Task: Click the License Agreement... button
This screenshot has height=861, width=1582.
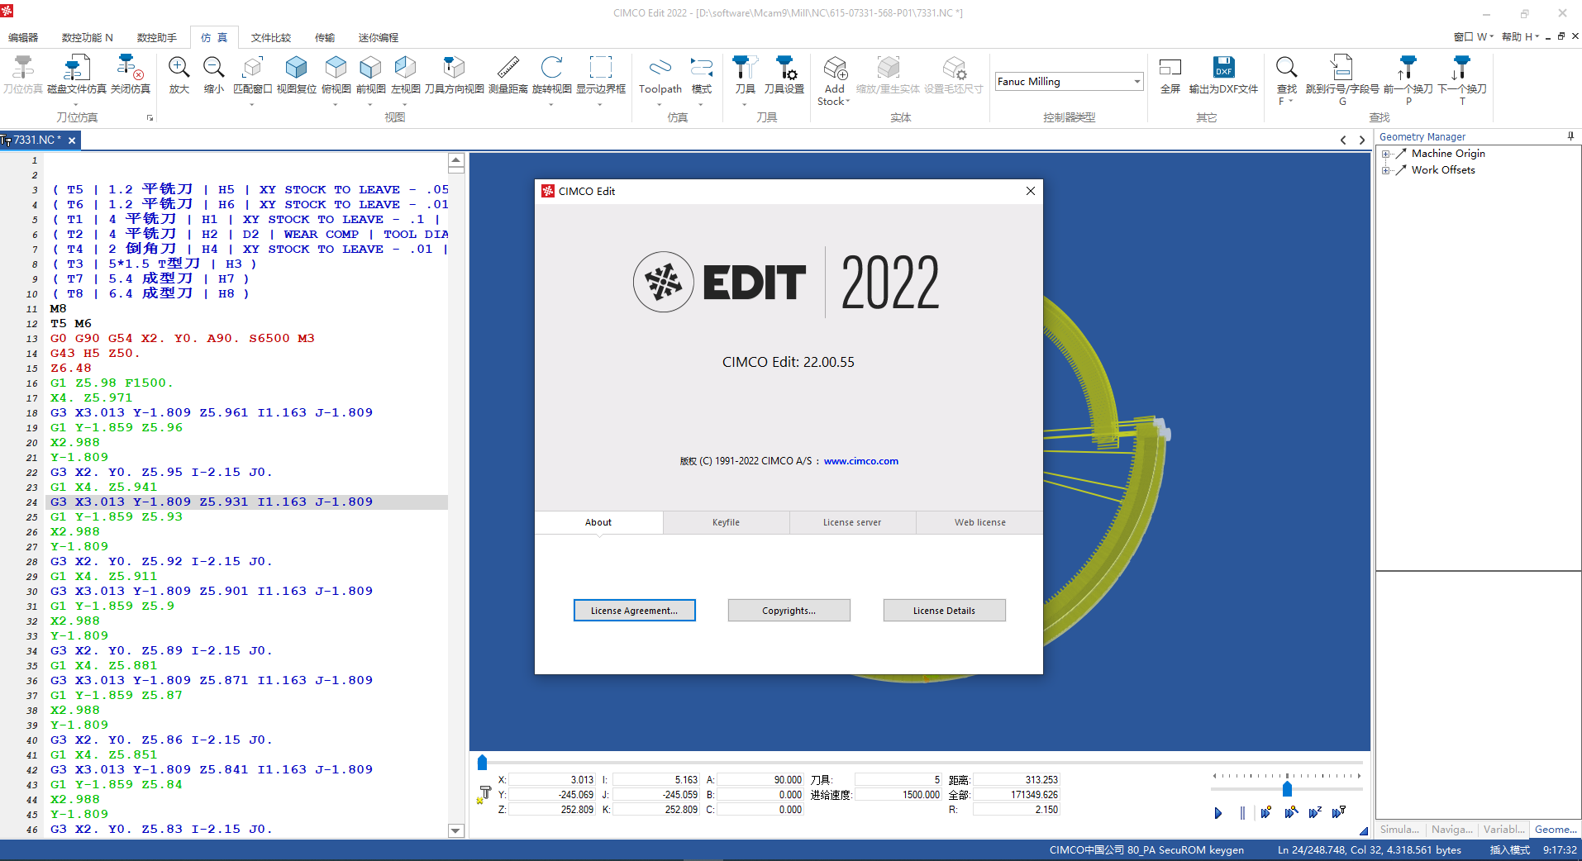Action: (x=634, y=611)
